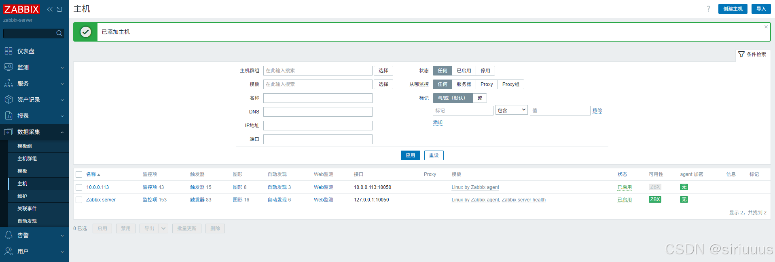
Task: Open 维护 submenu item
Action: coord(38,196)
